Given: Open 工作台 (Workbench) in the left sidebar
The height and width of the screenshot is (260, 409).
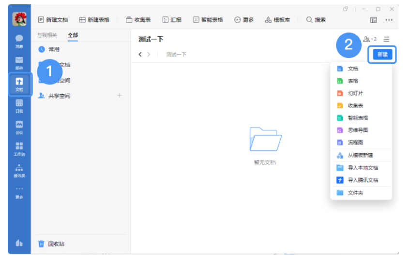Looking at the screenshot, I should (19, 148).
